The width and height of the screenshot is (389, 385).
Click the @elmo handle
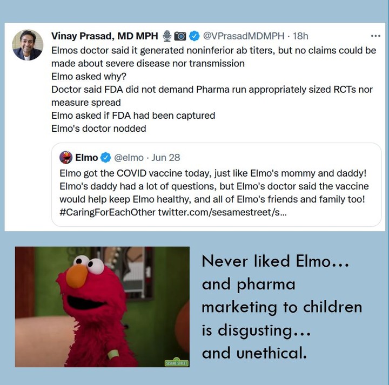[128, 158]
